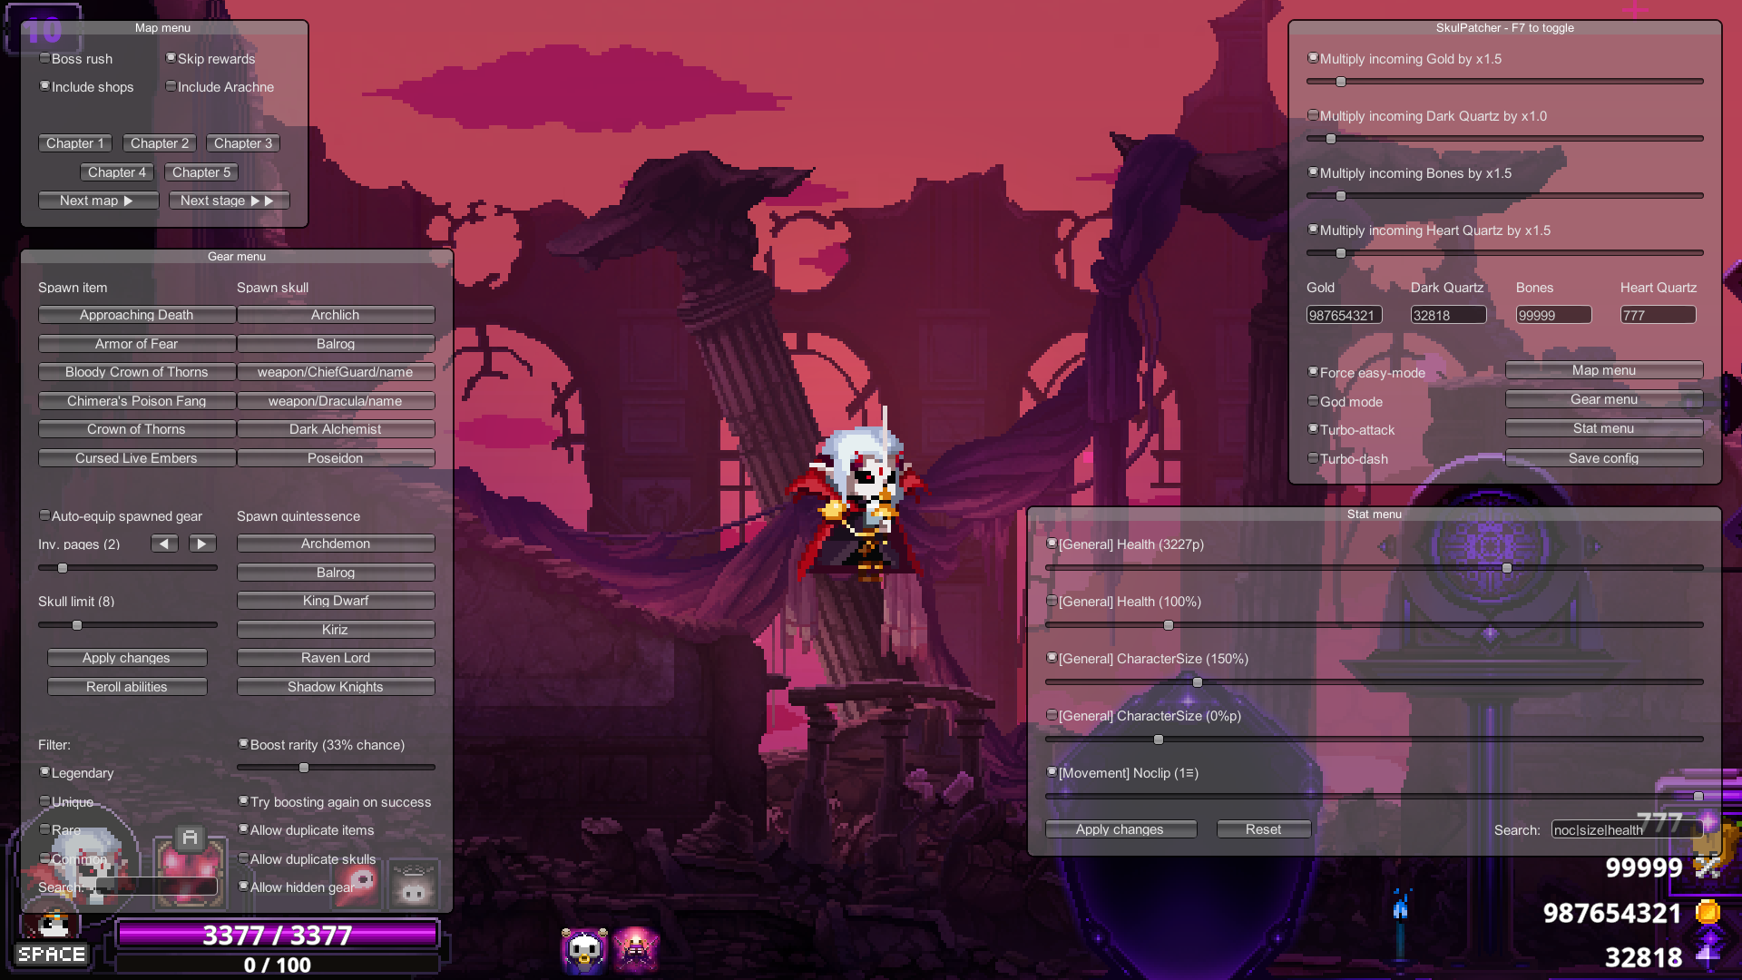Click the Stat menu Search field

(x=1626, y=829)
